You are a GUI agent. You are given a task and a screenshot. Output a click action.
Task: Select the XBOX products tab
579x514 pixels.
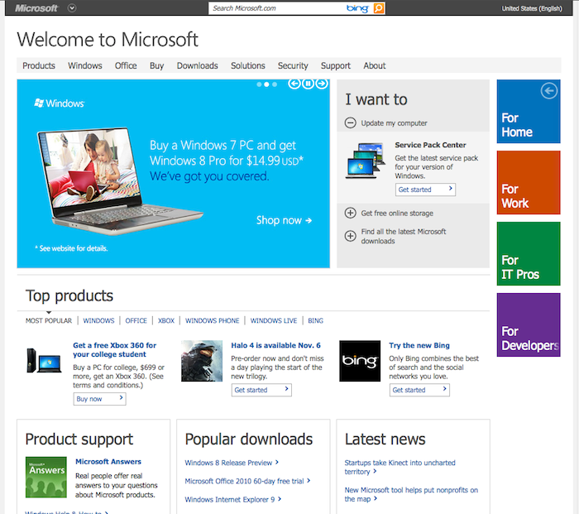pyautogui.click(x=166, y=321)
